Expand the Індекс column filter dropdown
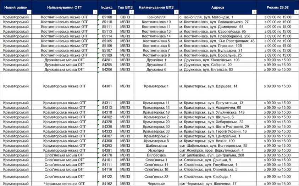 [114, 12]
